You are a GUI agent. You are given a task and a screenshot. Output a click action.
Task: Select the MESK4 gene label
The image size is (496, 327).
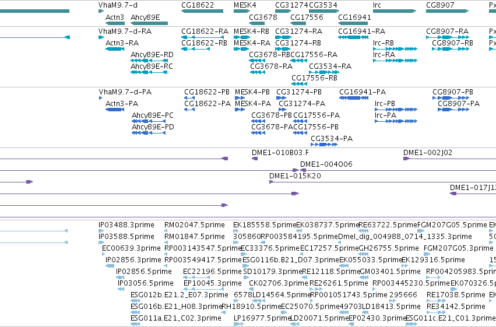point(245,5)
